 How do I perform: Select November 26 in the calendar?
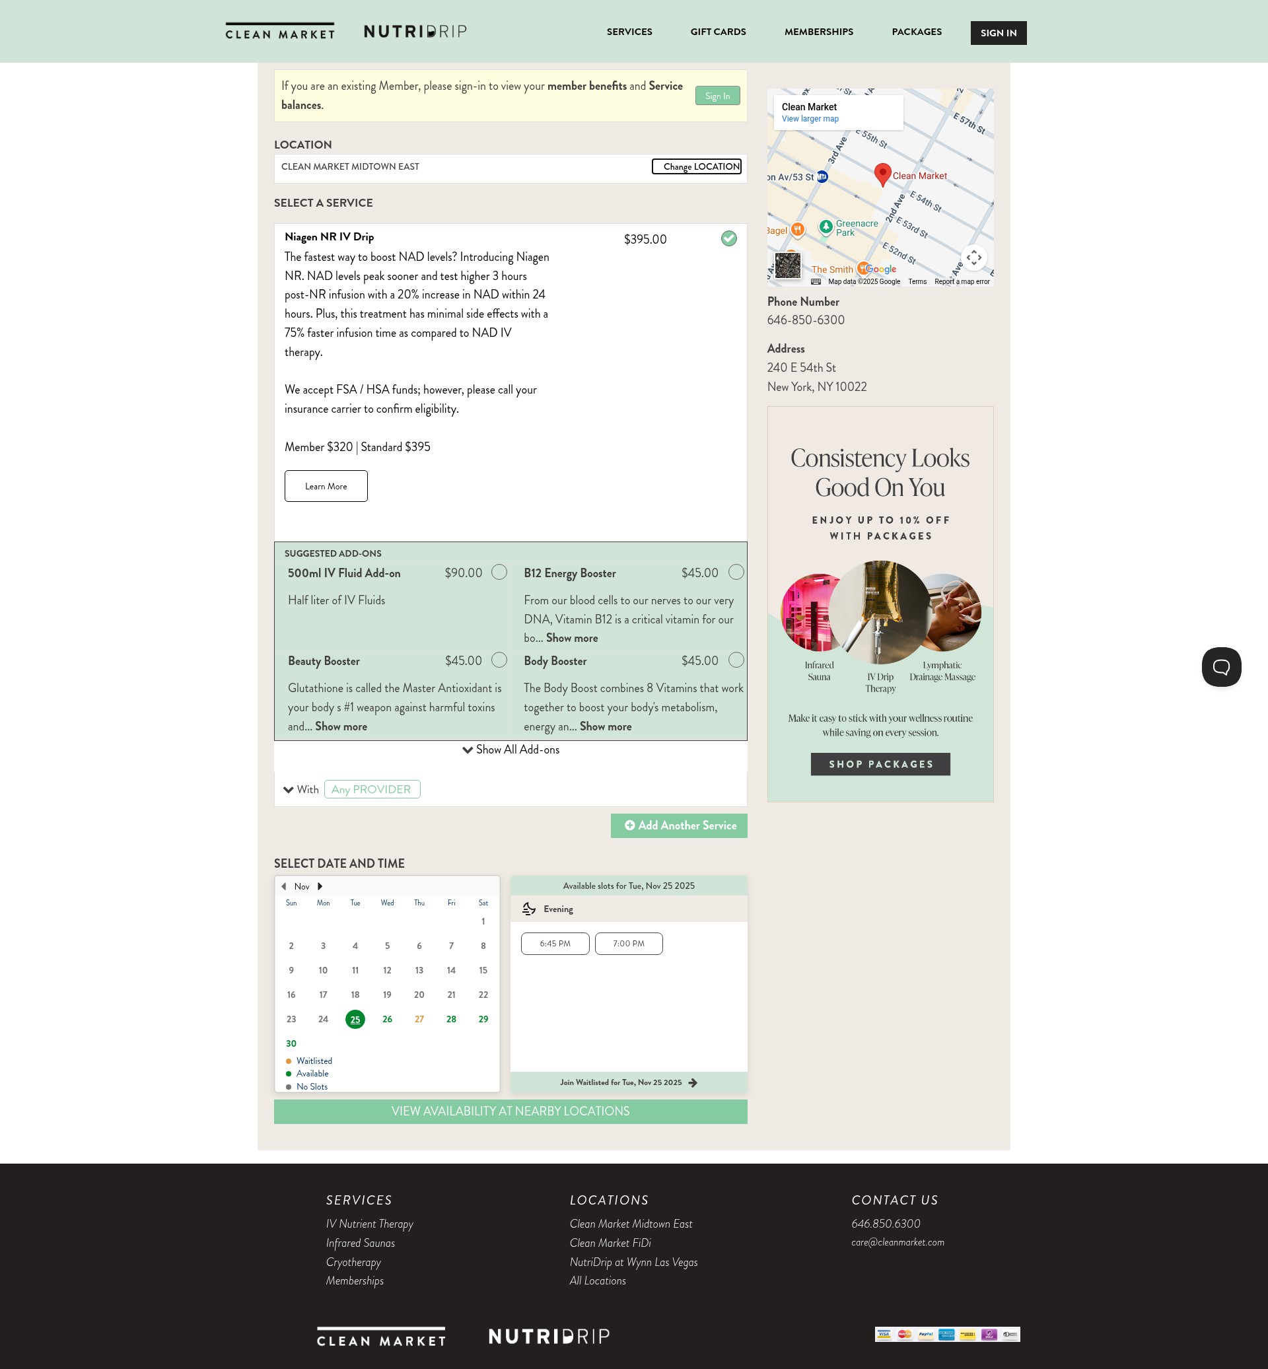point(387,1020)
